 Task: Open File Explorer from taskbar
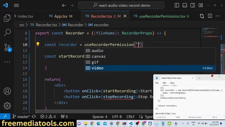[86, 123]
